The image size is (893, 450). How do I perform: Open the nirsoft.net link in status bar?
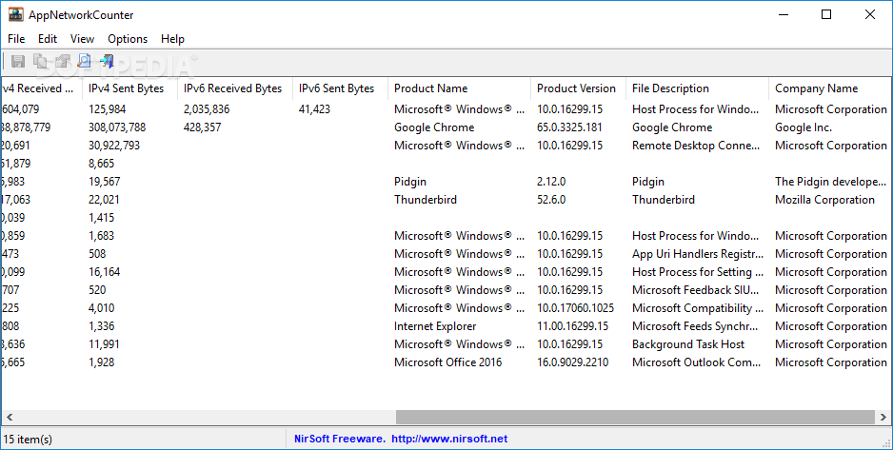click(x=449, y=439)
